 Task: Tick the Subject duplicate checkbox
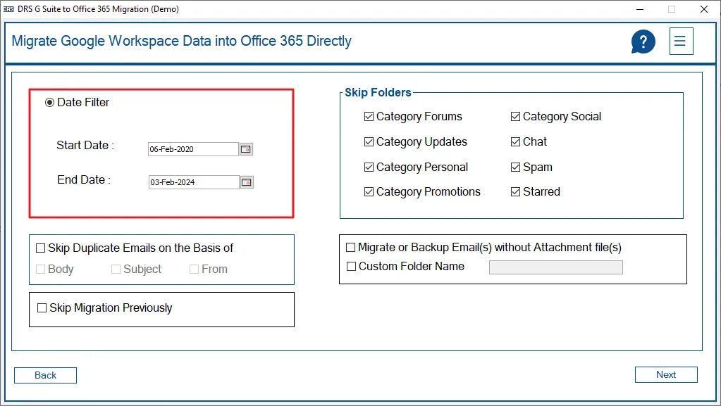pos(116,269)
